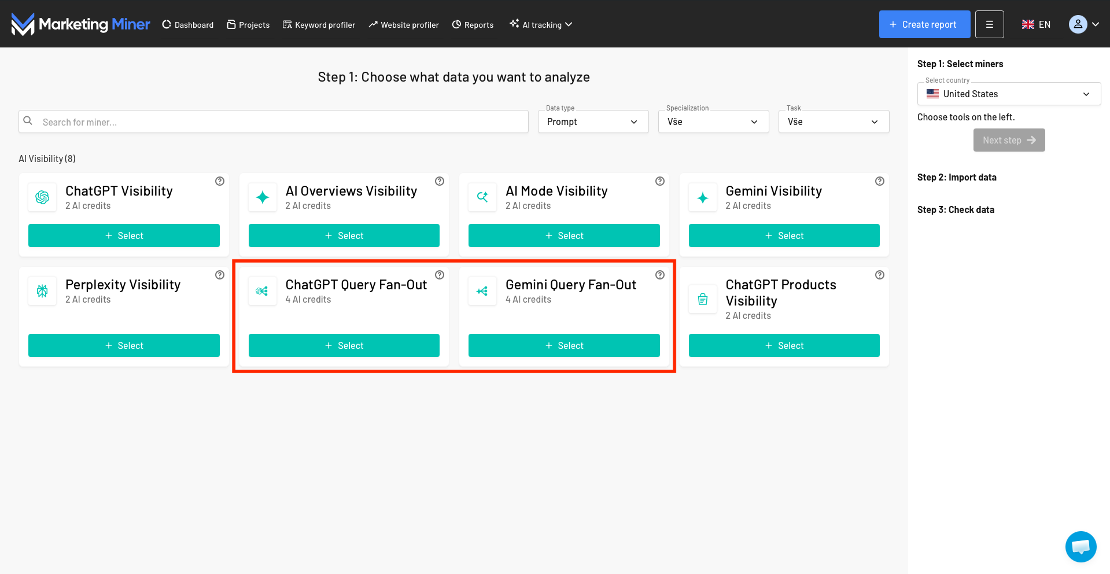Open the AI tracking menu
The height and width of the screenshot is (574, 1110).
pyautogui.click(x=541, y=25)
